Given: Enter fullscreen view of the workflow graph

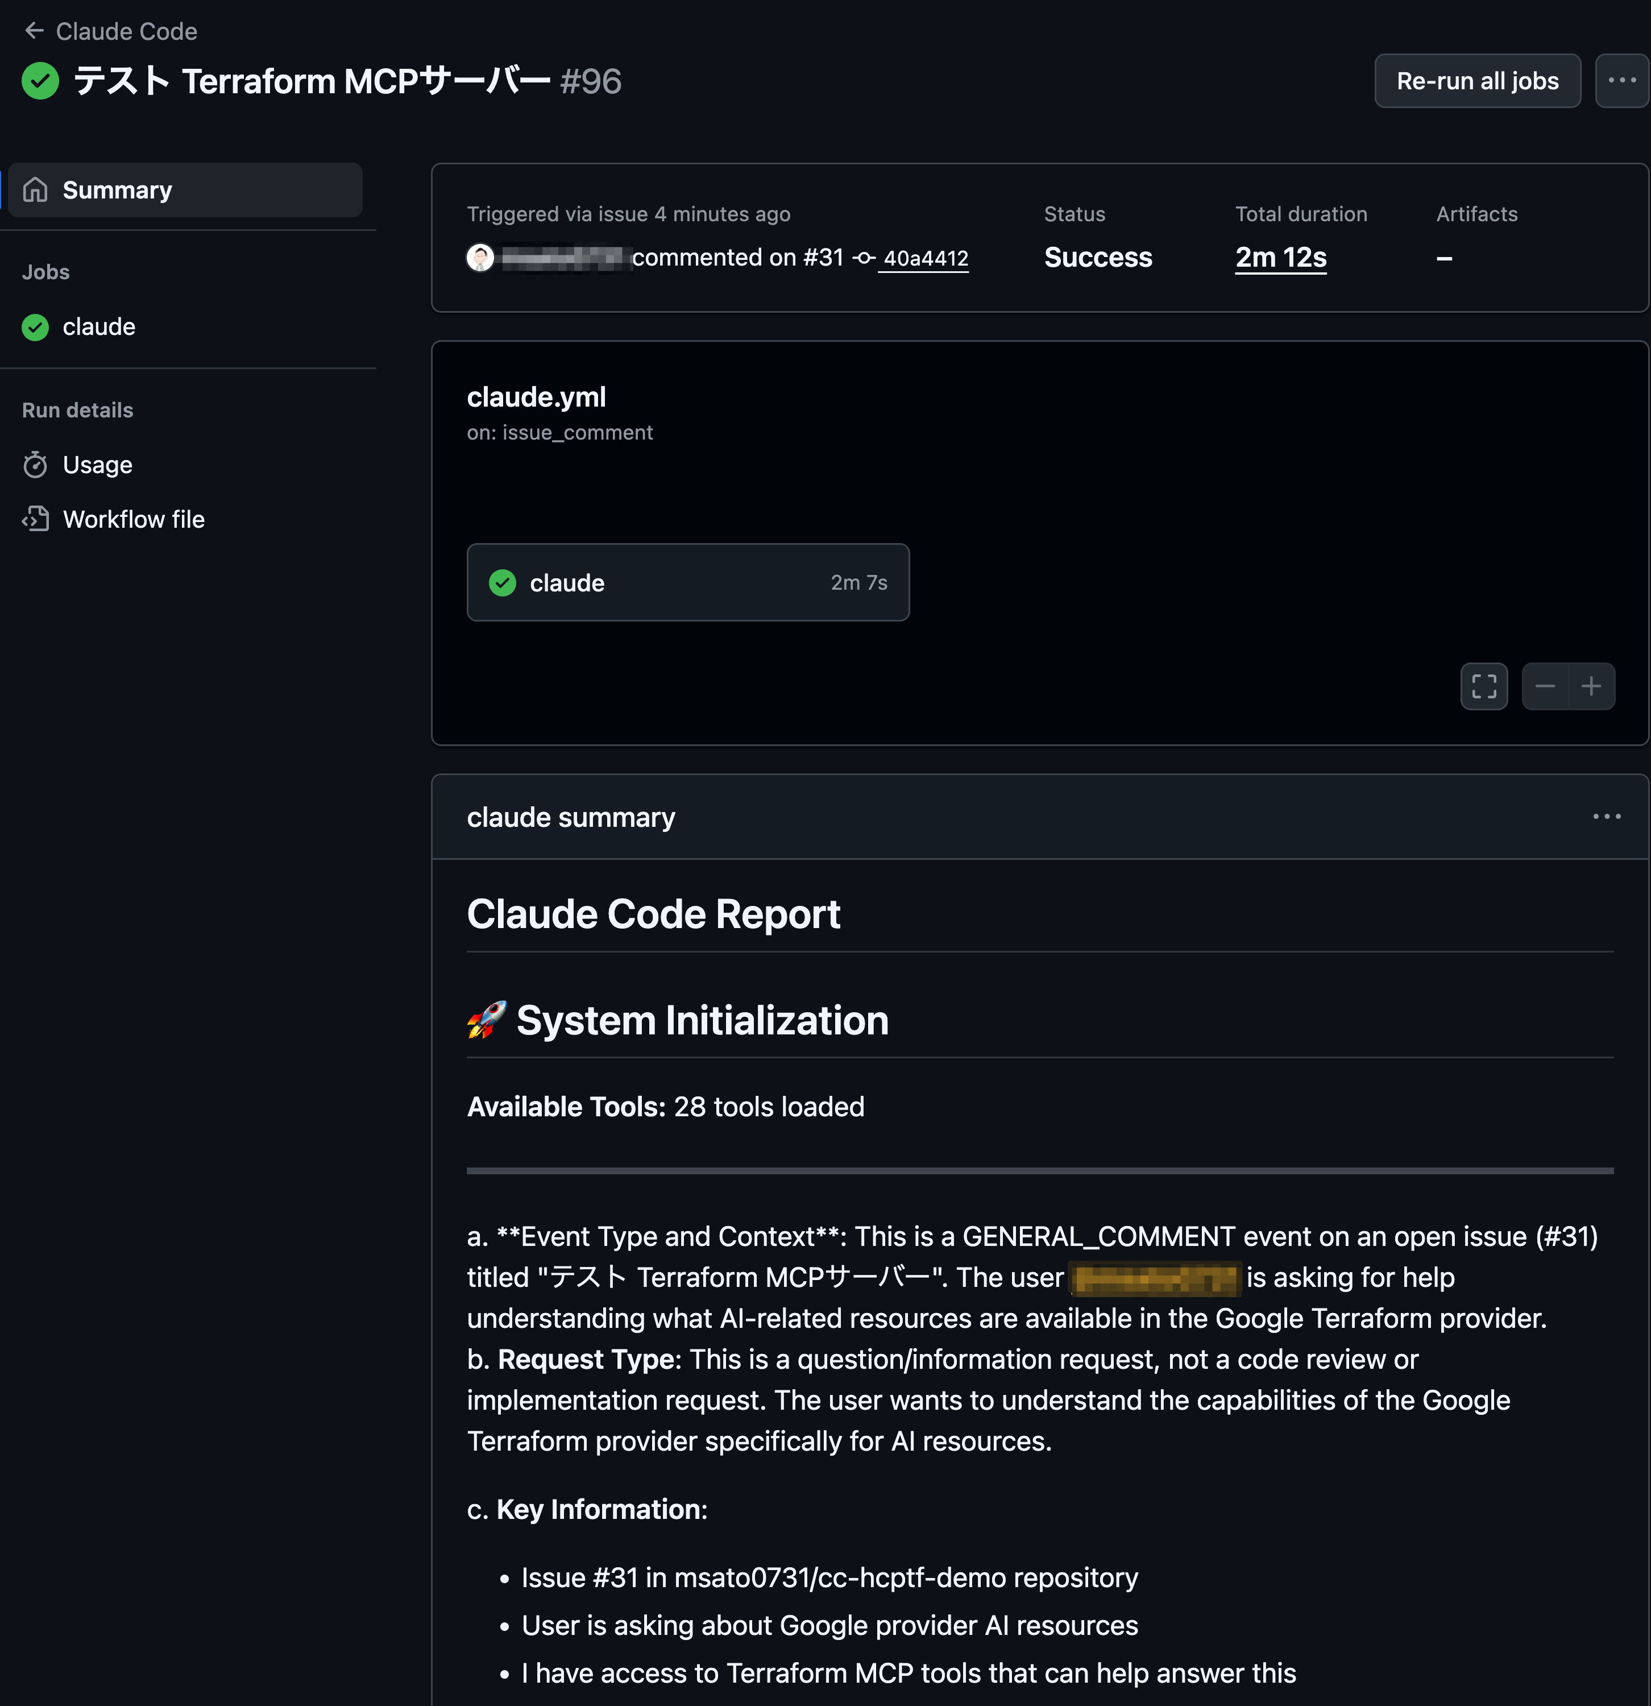Looking at the screenshot, I should click(x=1484, y=686).
